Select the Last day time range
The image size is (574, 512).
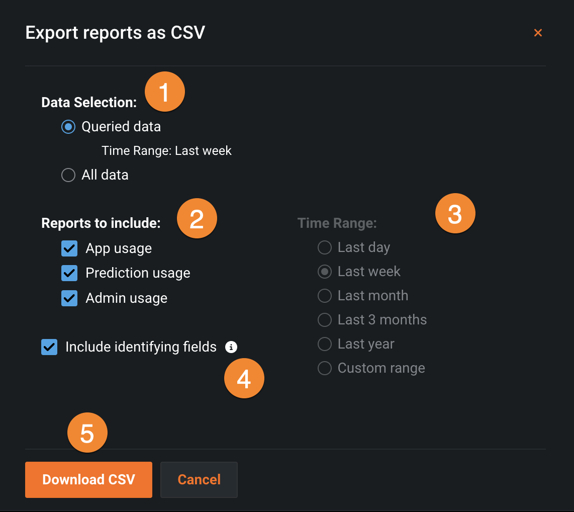point(325,247)
